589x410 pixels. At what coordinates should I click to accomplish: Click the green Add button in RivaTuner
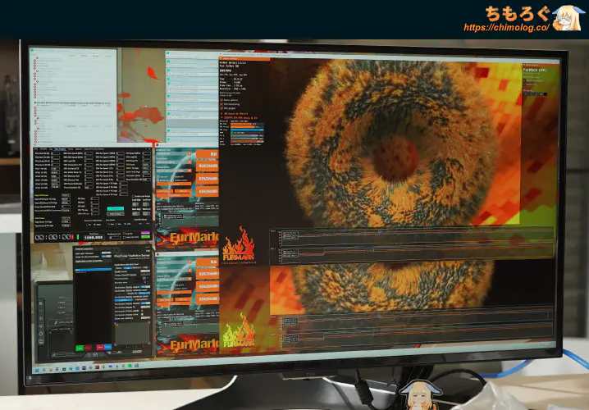[x=80, y=348]
